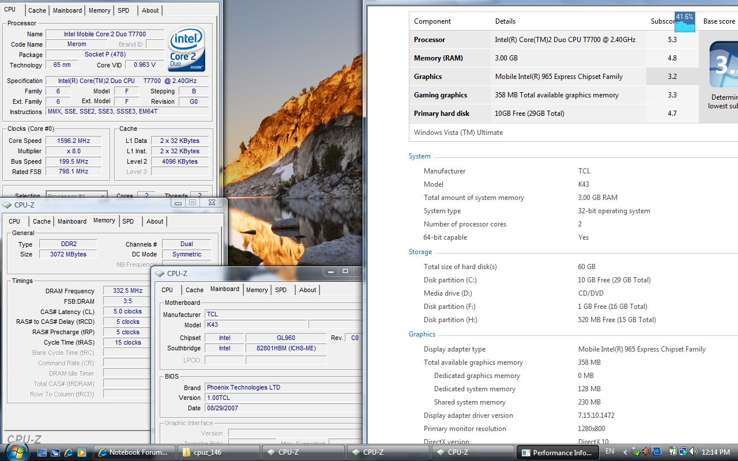This screenshot has height=461, width=738.
Task: Click Display adapter driver version '7.15.10.1472'
Action: coord(596,415)
